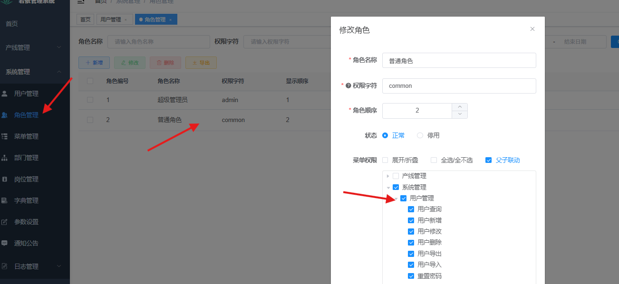Toggle the 展开/折叠 checkbox
619x284 pixels.
pos(385,160)
